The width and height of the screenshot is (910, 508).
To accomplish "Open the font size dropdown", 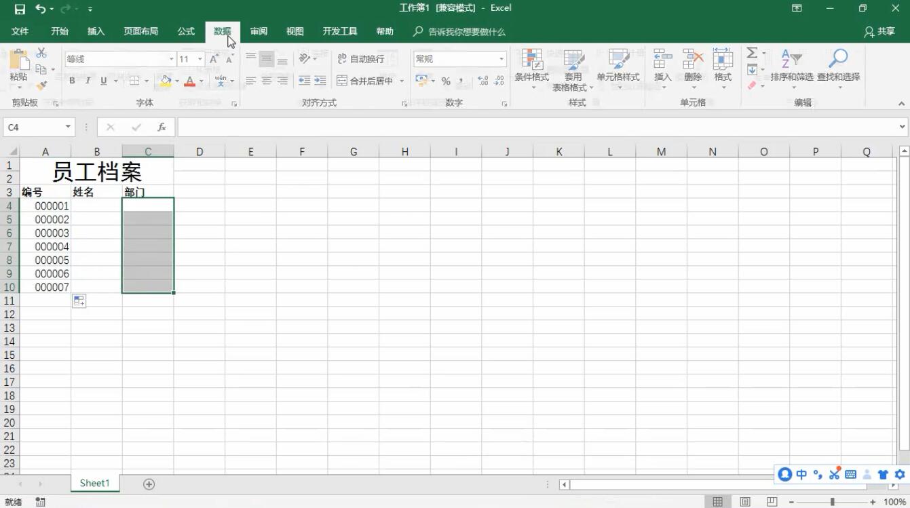I will tap(200, 59).
